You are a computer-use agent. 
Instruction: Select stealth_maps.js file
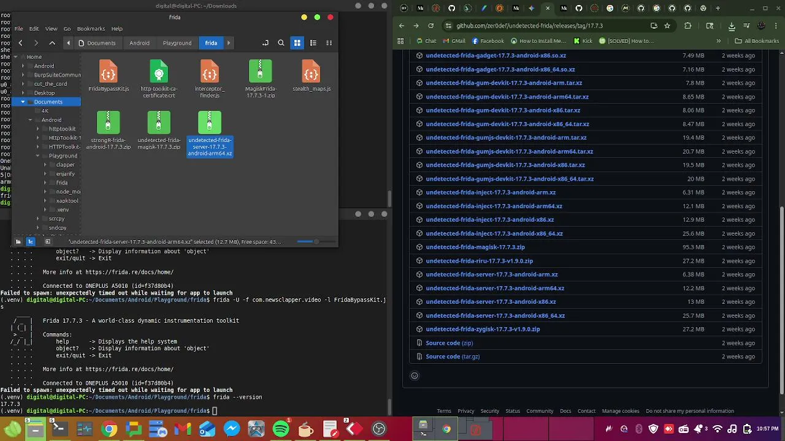coord(311,76)
